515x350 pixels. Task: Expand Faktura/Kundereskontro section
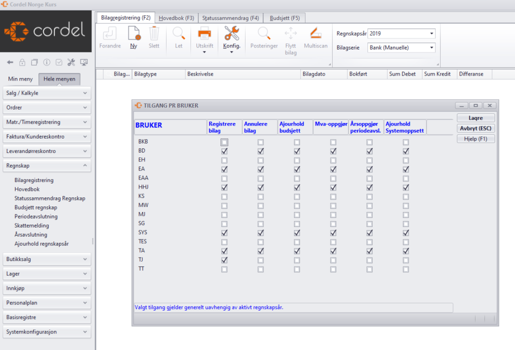(46, 136)
